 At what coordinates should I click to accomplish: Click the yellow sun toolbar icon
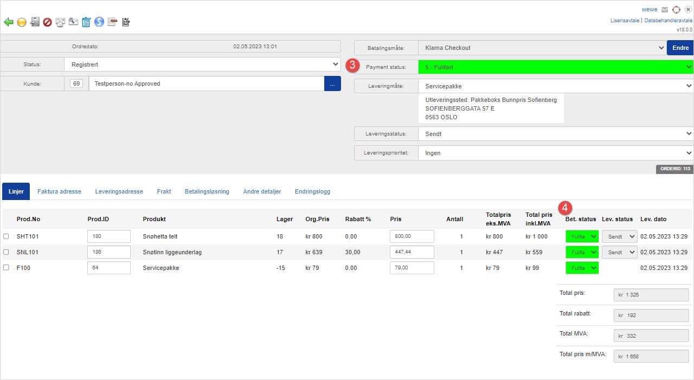(x=22, y=22)
